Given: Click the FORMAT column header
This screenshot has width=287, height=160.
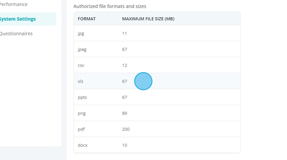Looking at the screenshot, I should 86,19.
